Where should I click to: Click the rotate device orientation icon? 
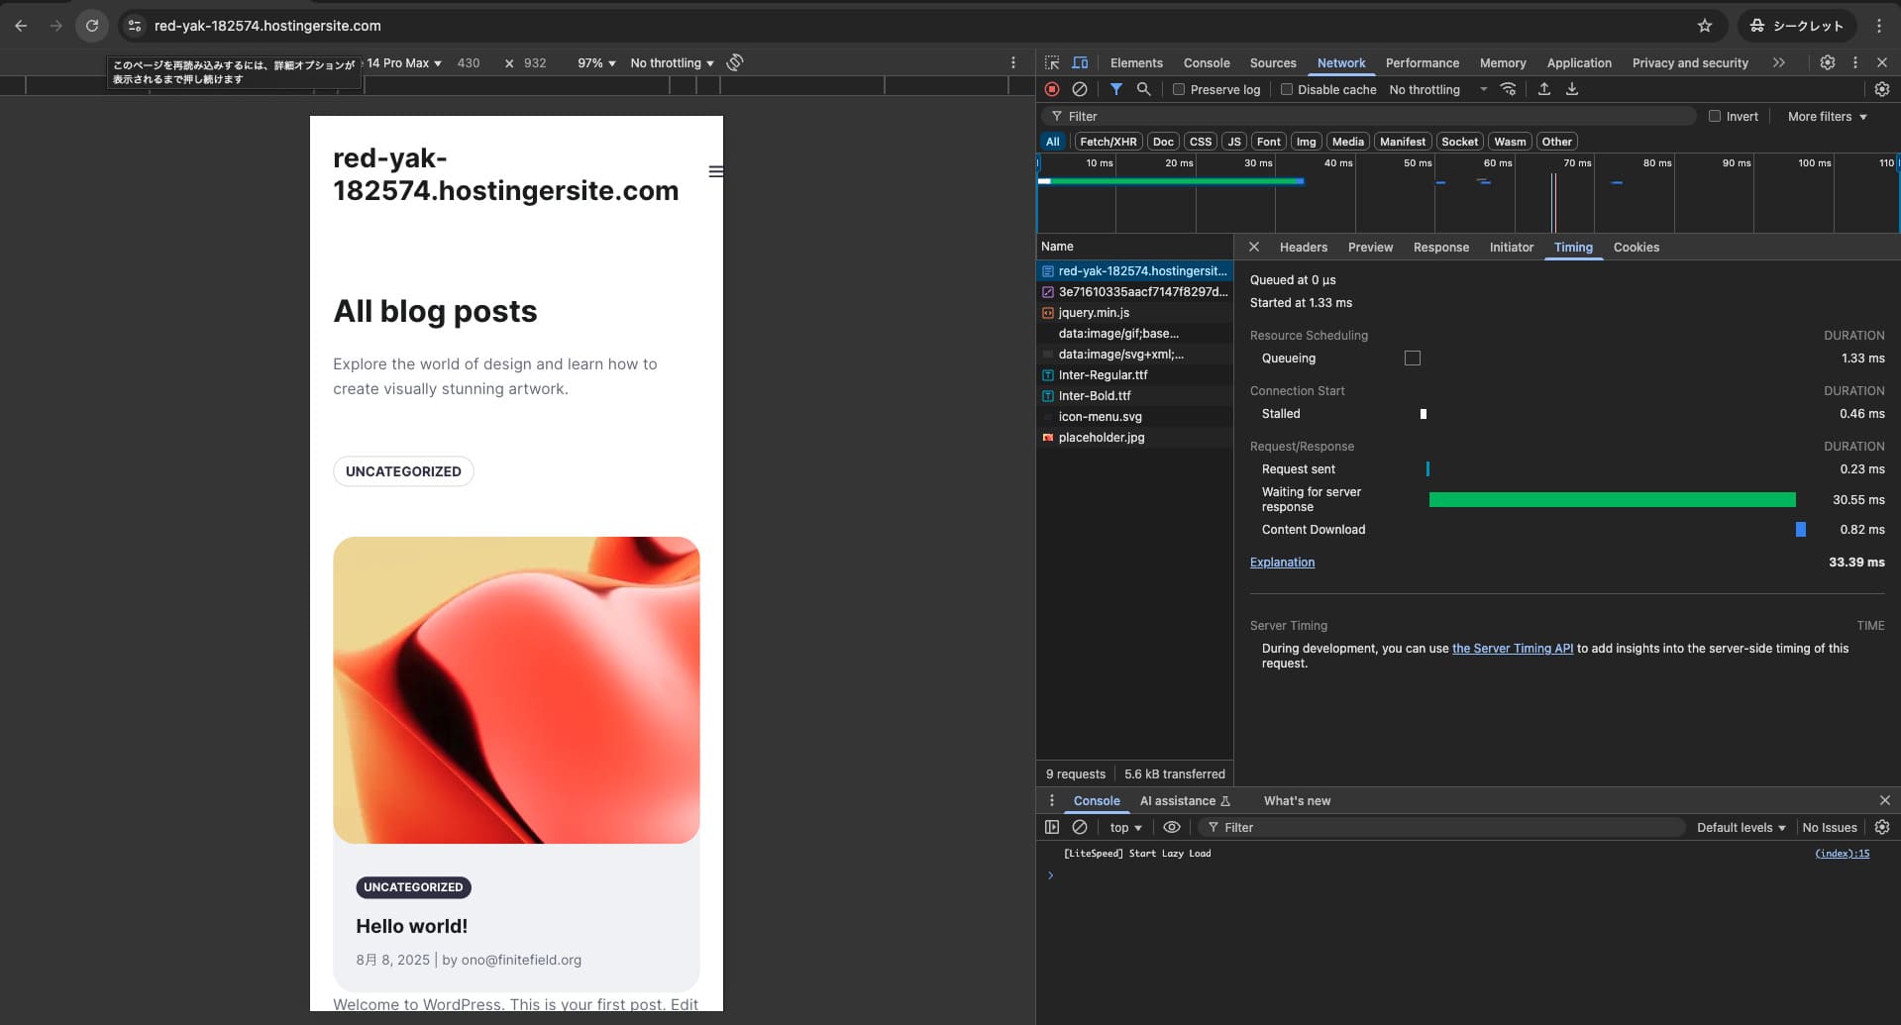pyautogui.click(x=735, y=62)
